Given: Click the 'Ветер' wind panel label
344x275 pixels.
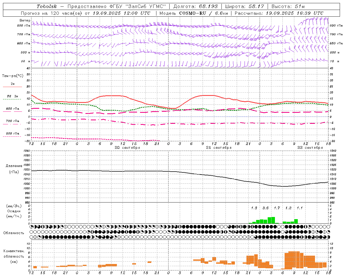Looking at the screenshot, I should [25, 20].
